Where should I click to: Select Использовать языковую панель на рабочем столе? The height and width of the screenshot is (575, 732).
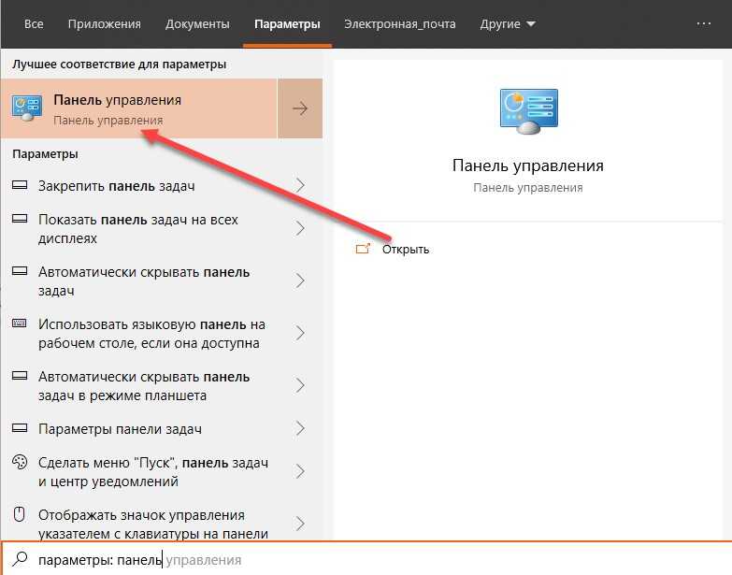point(162,333)
